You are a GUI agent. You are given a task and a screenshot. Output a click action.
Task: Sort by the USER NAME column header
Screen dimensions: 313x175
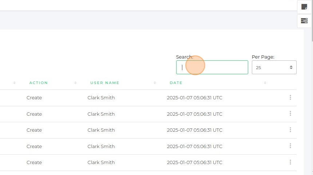pos(105,83)
